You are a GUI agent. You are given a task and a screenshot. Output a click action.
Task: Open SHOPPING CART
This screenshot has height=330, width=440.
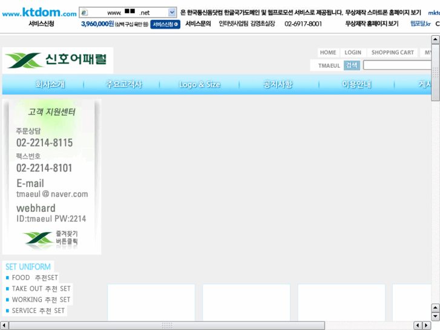[393, 53]
